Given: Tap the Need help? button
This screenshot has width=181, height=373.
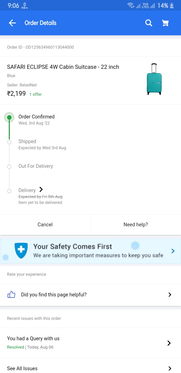Looking at the screenshot, I should tap(136, 225).
